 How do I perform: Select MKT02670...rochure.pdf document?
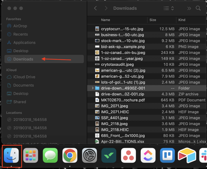tap(147, 100)
